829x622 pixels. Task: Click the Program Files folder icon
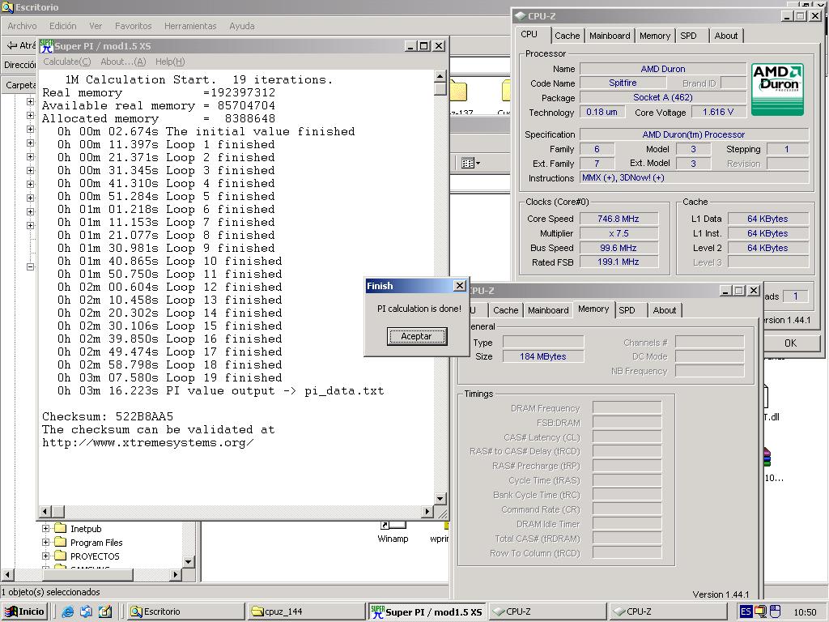(61, 542)
